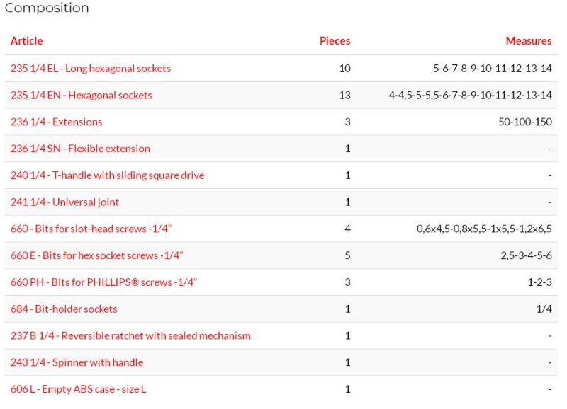
Task: Open T-handle with sliding square drive link
Action: pos(107,175)
